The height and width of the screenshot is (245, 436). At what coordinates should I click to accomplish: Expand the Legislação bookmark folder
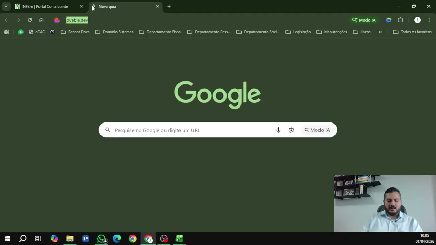[298, 32]
